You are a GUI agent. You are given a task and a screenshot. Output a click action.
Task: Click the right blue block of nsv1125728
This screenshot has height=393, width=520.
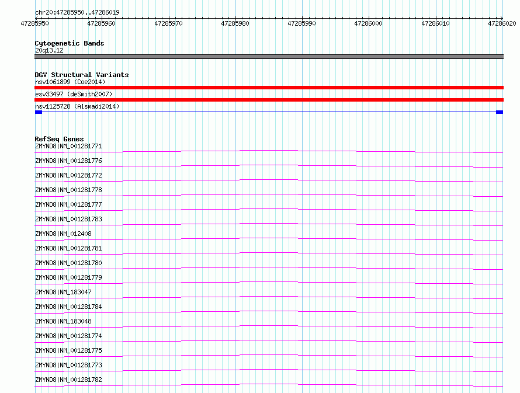tap(500, 112)
